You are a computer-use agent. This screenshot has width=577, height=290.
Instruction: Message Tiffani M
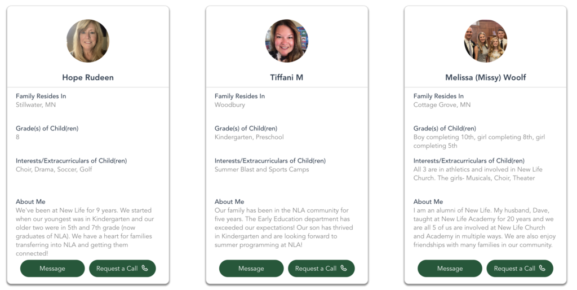tap(251, 268)
